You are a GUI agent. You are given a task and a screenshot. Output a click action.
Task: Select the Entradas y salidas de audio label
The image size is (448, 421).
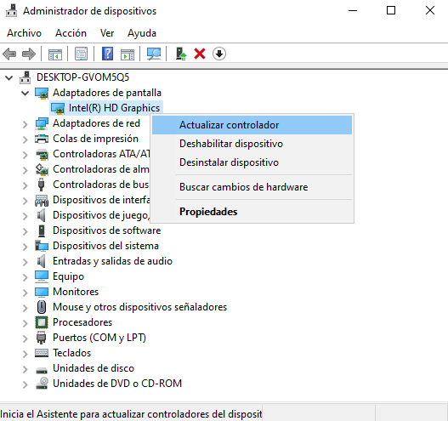[112, 261]
